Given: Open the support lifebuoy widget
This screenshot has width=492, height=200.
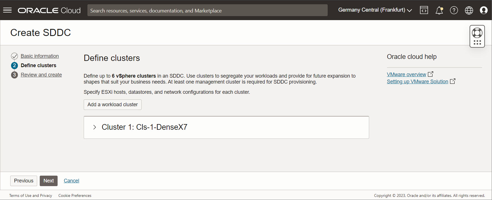Looking at the screenshot, I should [x=477, y=33].
